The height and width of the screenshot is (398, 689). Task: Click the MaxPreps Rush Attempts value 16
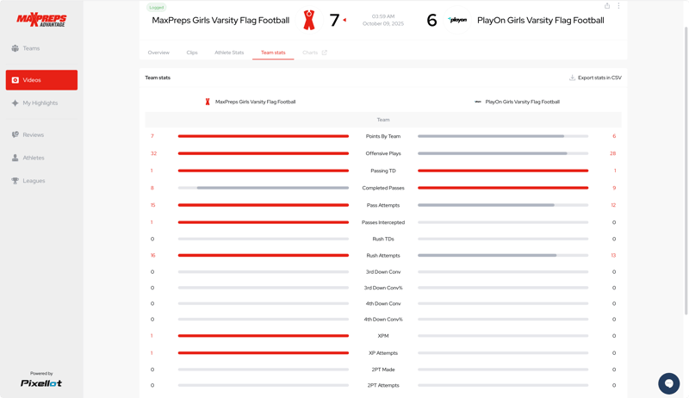pyautogui.click(x=153, y=255)
